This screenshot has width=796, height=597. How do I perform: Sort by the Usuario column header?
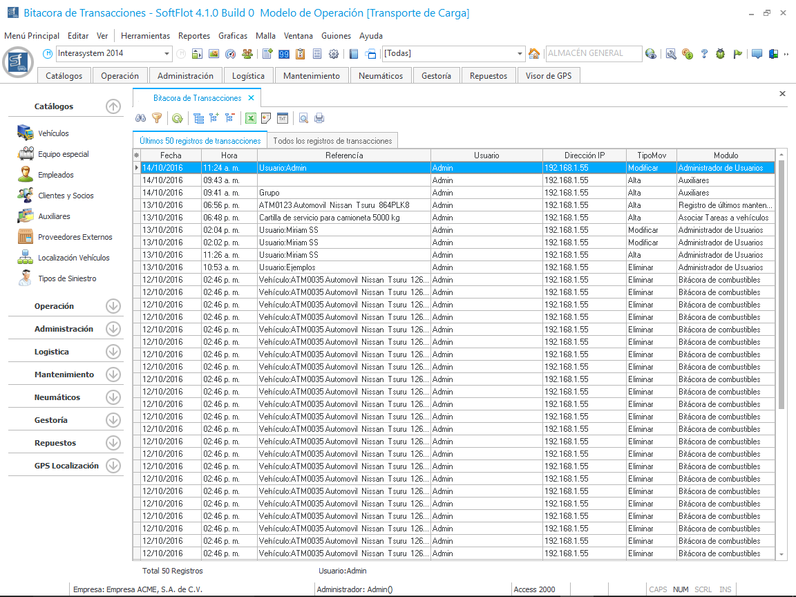click(x=486, y=155)
